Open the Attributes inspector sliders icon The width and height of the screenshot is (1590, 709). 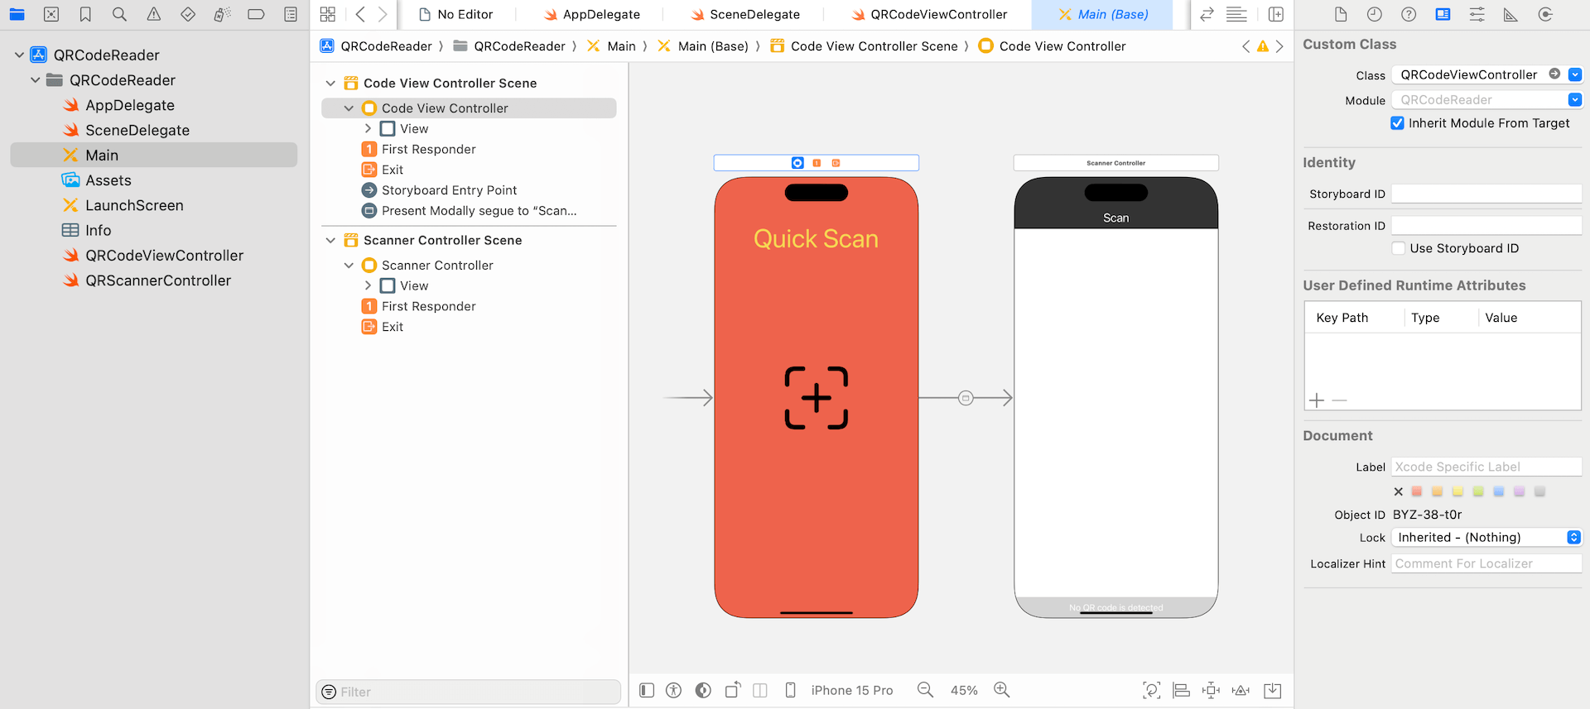coord(1477,14)
